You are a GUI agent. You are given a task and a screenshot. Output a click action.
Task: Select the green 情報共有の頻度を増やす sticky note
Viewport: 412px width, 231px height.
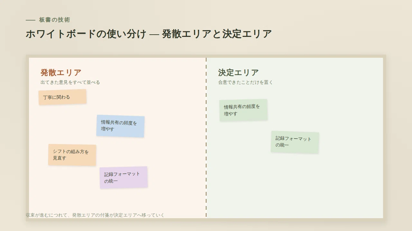[243, 110]
